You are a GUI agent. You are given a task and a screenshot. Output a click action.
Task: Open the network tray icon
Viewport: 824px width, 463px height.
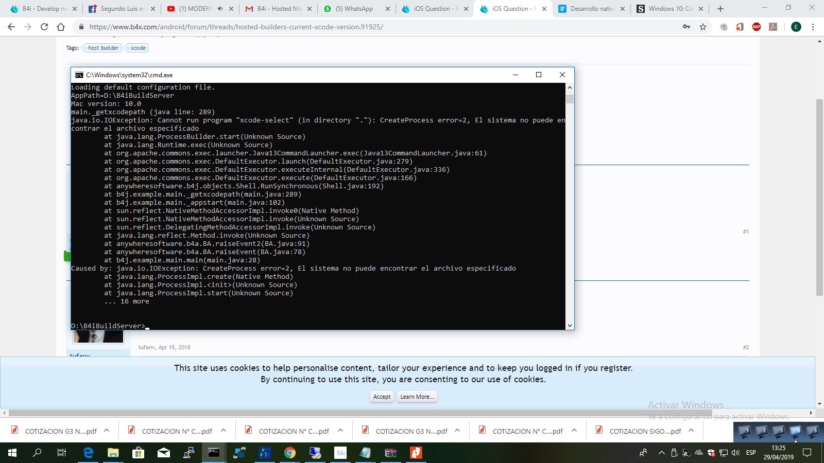724,453
